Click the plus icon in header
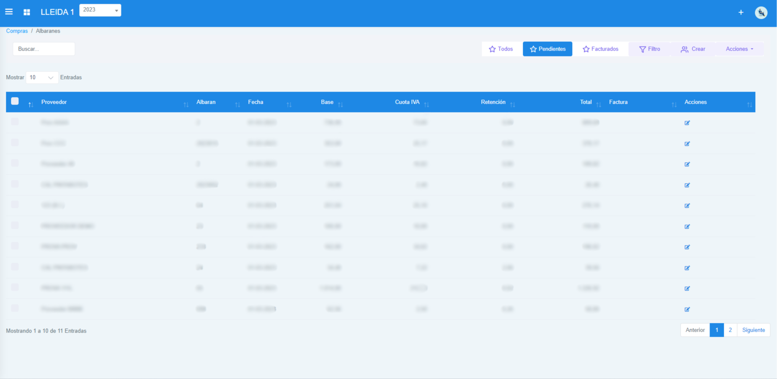Screen dimensions: 777x379 (741, 13)
